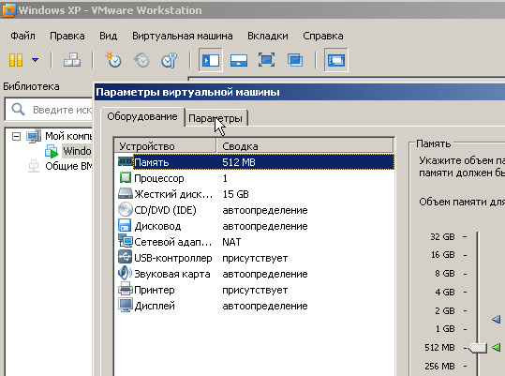Click the blue maximum recommended memory marker
The width and height of the screenshot is (505, 376).
tap(497, 320)
